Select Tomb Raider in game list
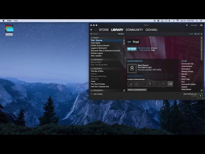Image resolution: width=205 pixels, height=154 pixels. pyautogui.click(x=95, y=43)
